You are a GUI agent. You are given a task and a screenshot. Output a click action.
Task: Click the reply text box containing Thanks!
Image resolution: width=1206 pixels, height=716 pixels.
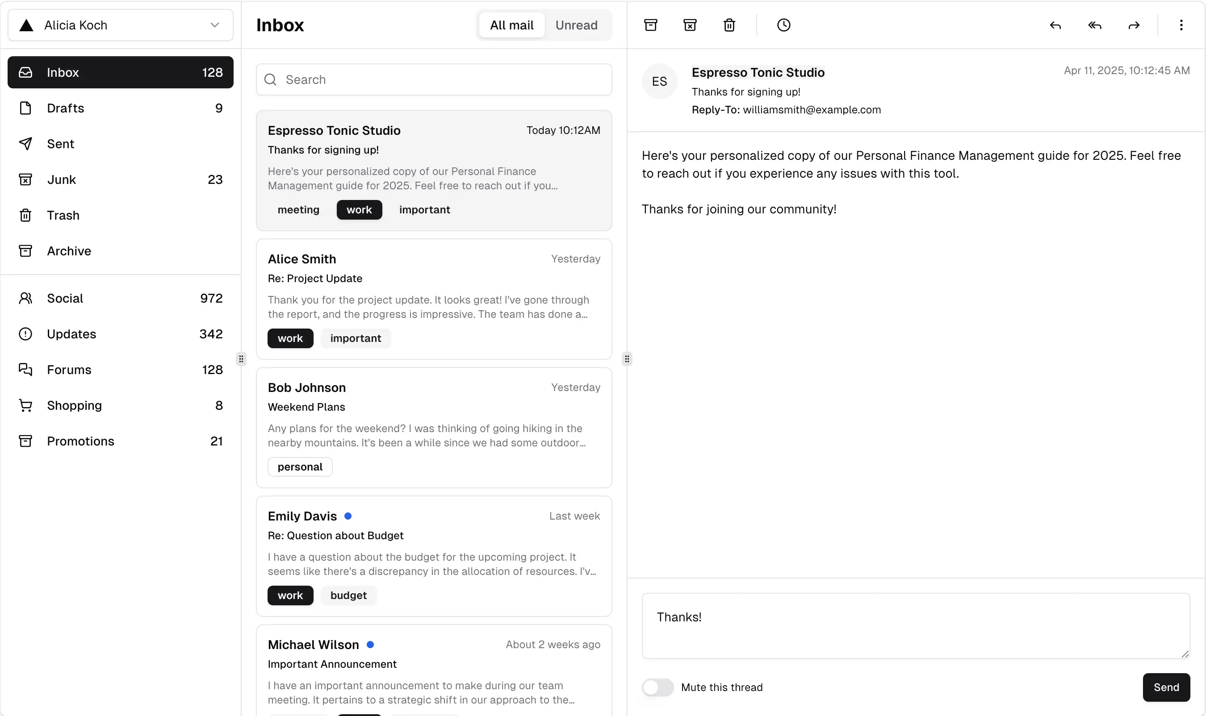point(915,626)
